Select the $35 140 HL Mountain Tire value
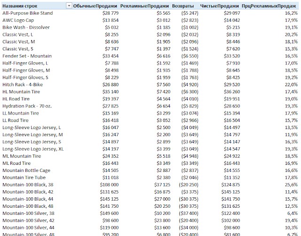 tap(111, 92)
